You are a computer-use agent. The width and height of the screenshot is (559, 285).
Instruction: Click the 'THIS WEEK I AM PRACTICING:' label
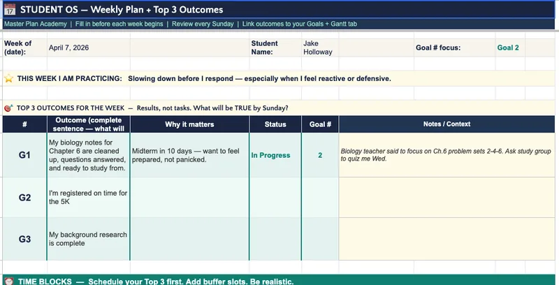pyautogui.click(x=69, y=79)
